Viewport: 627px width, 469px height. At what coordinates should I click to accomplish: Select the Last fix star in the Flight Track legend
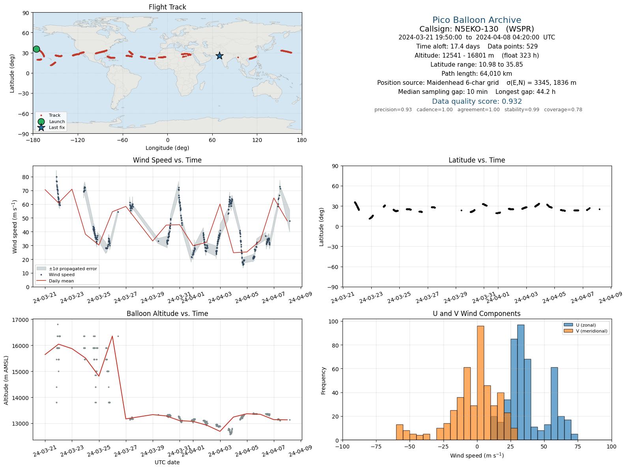tap(41, 127)
